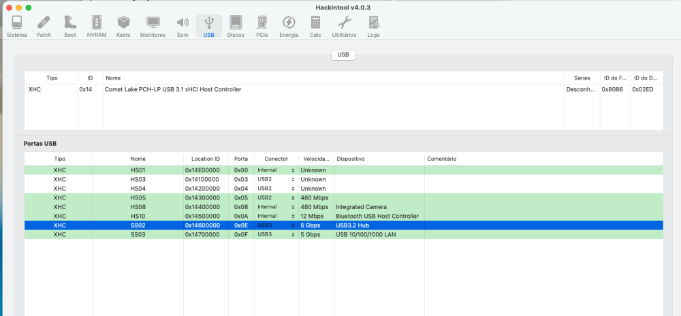Select the HS08 port name
This screenshot has width=681, height=316.
138,206
